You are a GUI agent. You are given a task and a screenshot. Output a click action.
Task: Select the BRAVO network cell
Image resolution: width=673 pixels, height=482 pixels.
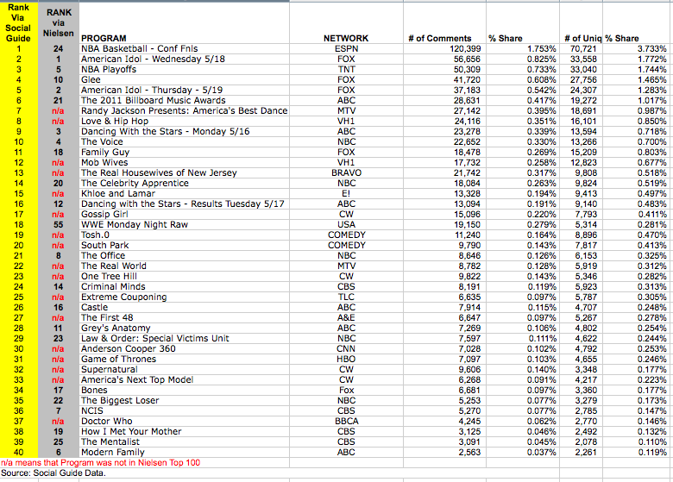click(x=346, y=172)
